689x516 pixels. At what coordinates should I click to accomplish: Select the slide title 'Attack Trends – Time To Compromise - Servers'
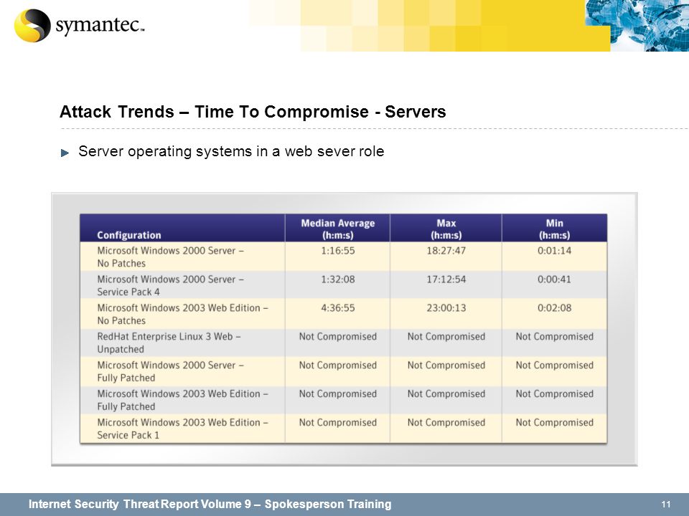pyautogui.click(x=253, y=112)
